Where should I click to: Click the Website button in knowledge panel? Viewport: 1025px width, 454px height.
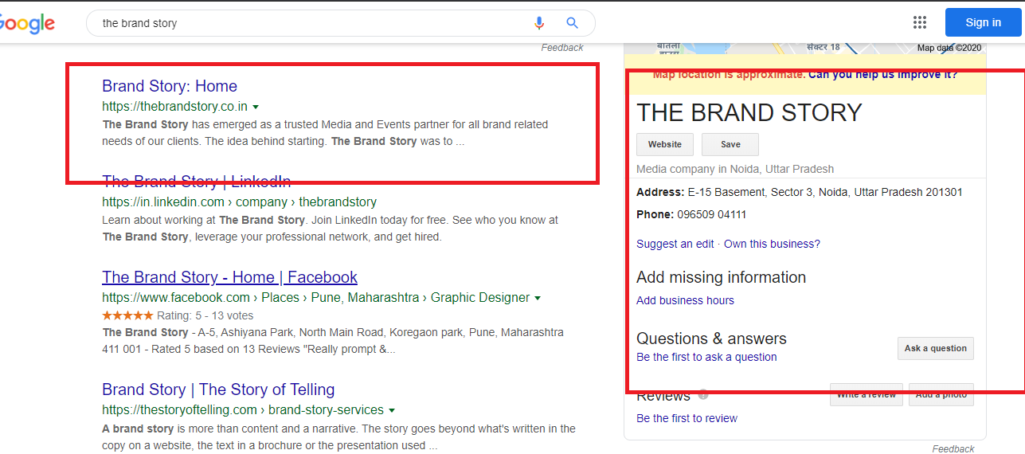point(664,144)
